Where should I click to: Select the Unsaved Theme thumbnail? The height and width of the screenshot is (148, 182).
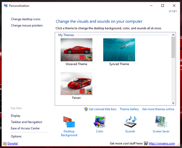76,50
